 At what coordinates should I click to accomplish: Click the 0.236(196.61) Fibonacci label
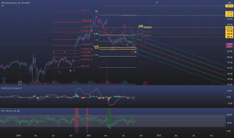(x=87, y=59)
